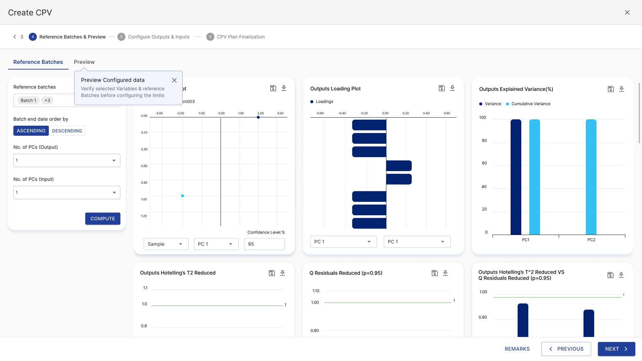Jump to CPV Plan Finalization step
The image size is (642, 361).
click(236, 37)
